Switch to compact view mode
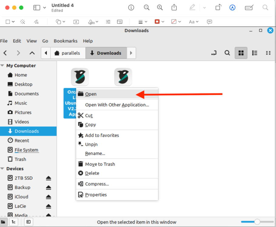This screenshot has height=227, width=276. coord(268,53)
